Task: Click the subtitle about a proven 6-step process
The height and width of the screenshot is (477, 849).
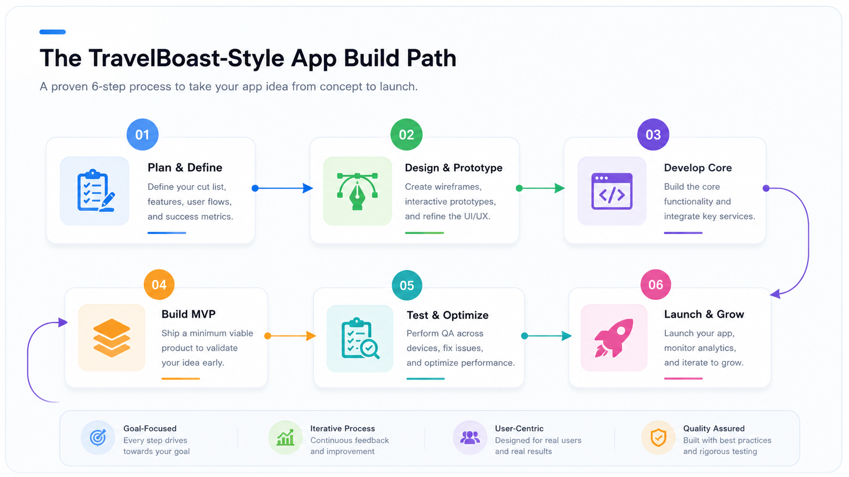Action: 228,87
